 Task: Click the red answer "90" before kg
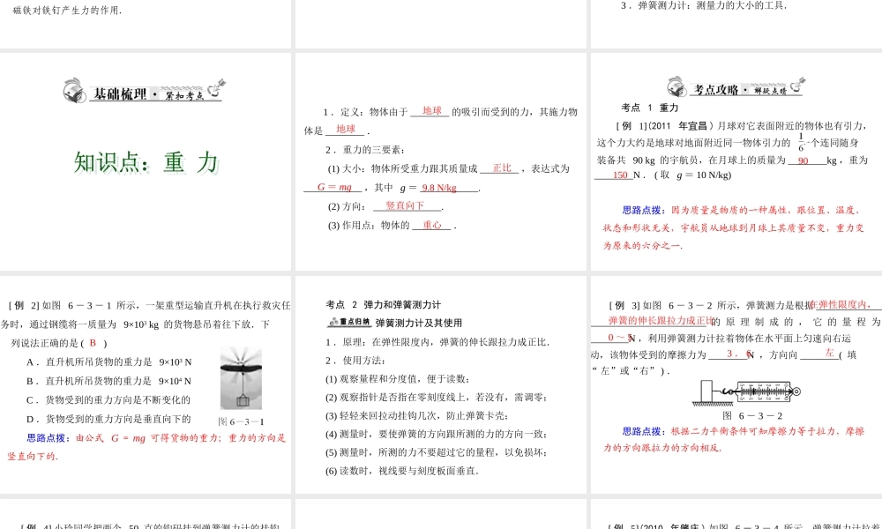click(803, 160)
